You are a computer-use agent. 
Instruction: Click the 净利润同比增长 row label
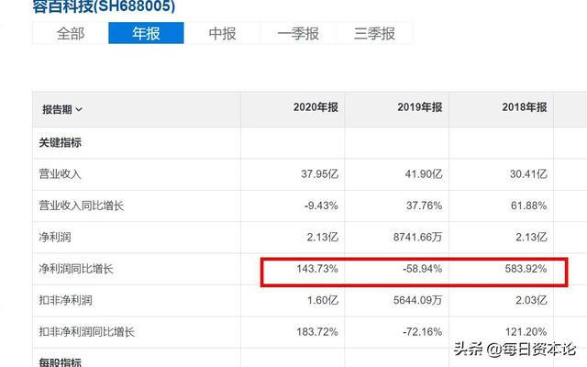click(x=75, y=269)
